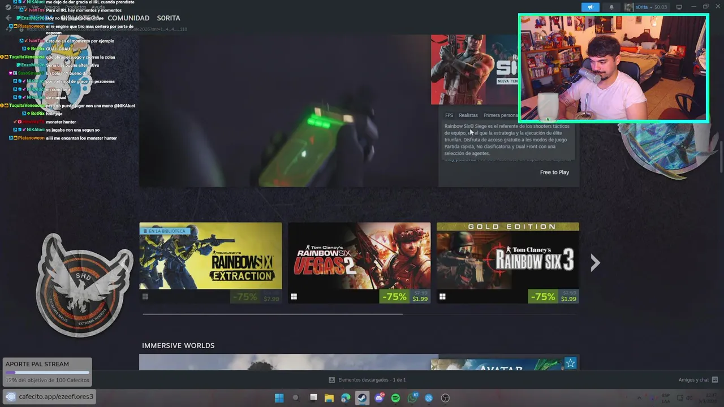Click Windows platform icon under Extraction
The width and height of the screenshot is (724, 407).
pyautogui.click(x=145, y=296)
